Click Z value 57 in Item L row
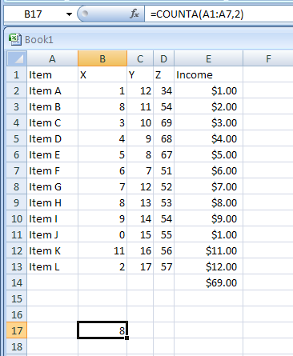Viewport: 293px width, 356px height. [x=163, y=266]
